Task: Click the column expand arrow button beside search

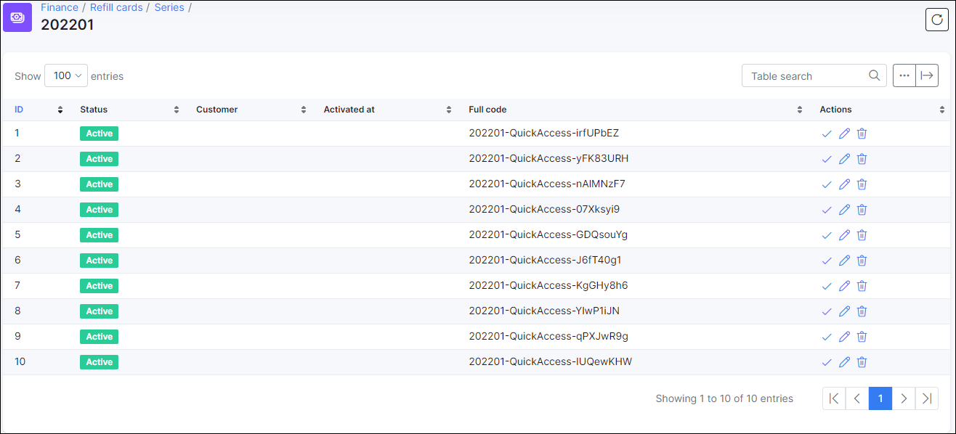Action: pyautogui.click(x=927, y=75)
